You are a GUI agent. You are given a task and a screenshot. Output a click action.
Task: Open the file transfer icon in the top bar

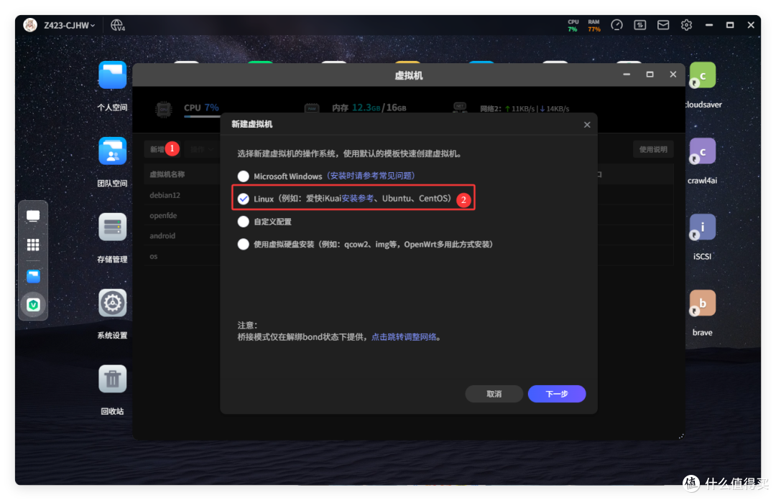pos(639,24)
